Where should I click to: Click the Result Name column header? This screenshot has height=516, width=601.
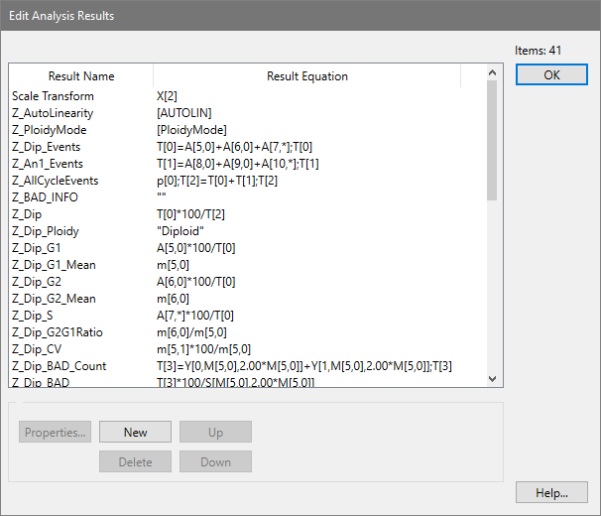point(81,76)
